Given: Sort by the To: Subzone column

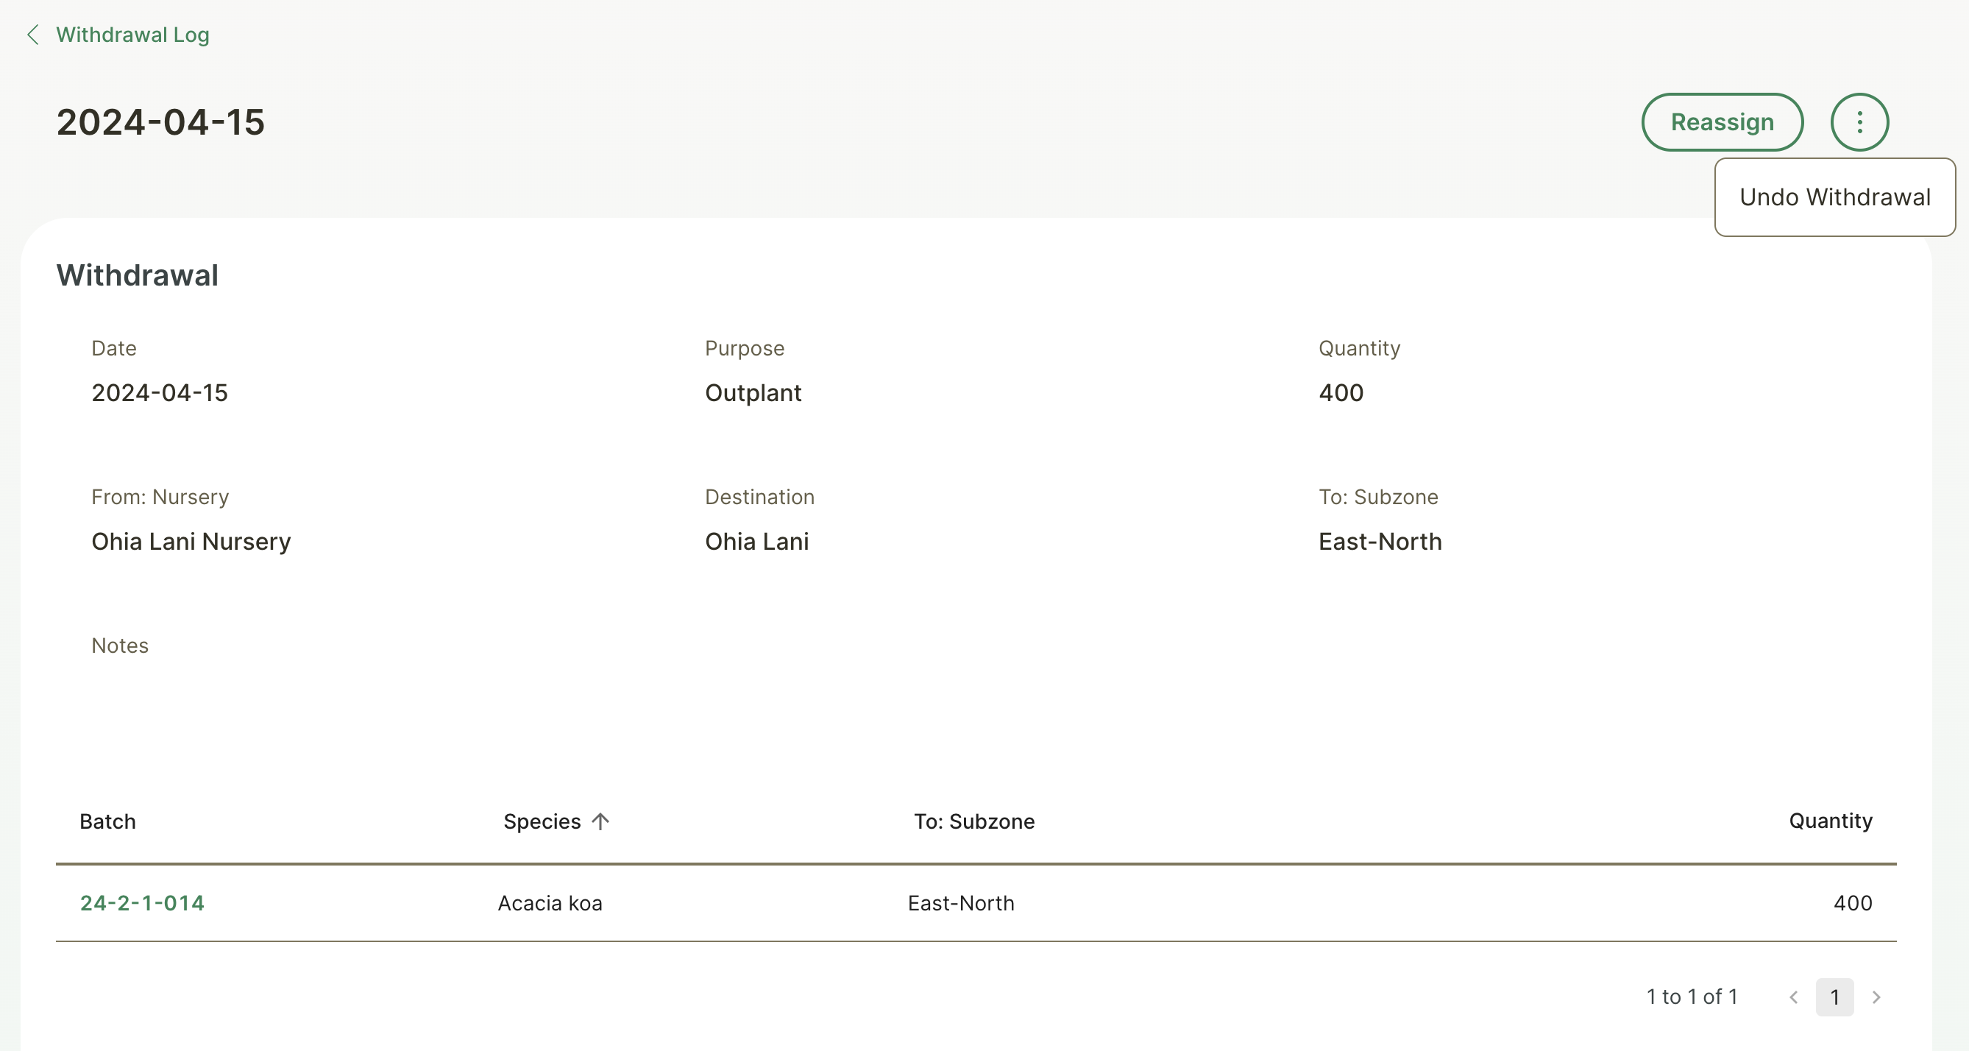Looking at the screenshot, I should click(973, 821).
